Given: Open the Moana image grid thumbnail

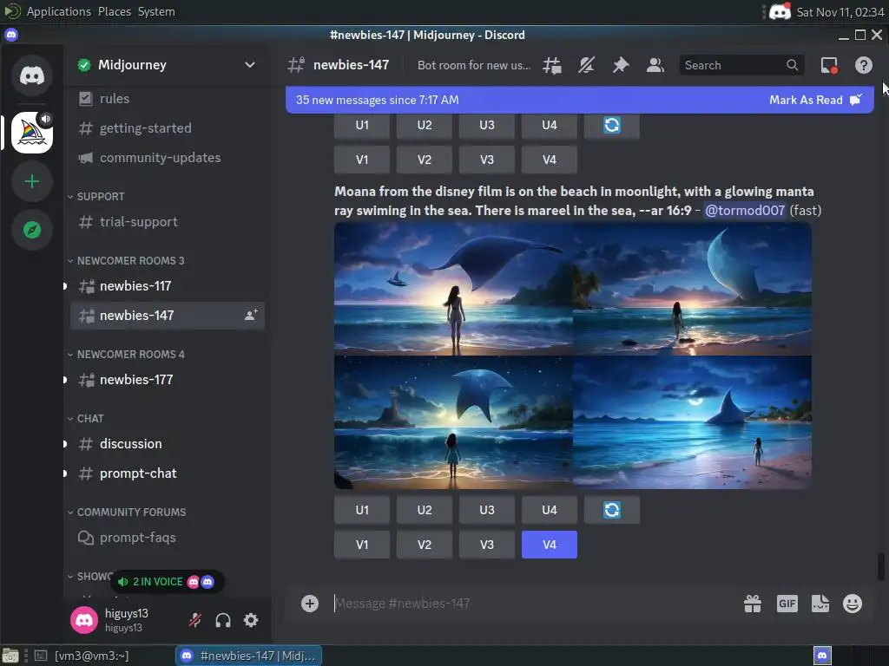Looking at the screenshot, I should pyautogui.click(x=573, y=356).
